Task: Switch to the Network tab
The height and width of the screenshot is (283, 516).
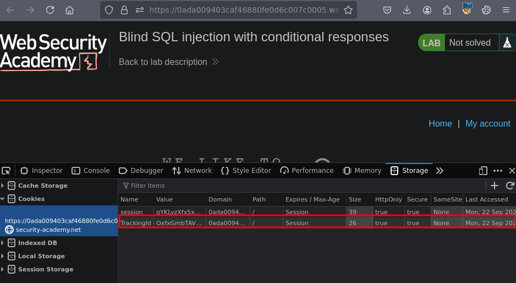Action: point(192,171)
